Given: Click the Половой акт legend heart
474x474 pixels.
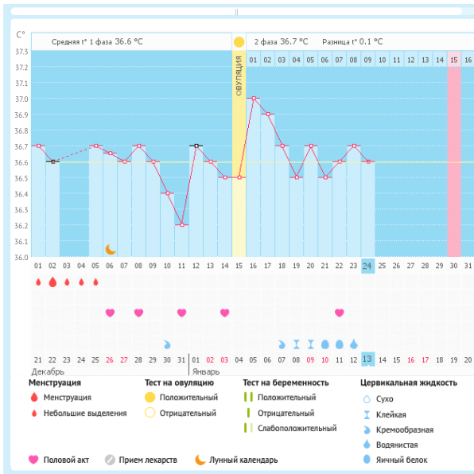Looking at the screenshot, I should coord(33,460).
